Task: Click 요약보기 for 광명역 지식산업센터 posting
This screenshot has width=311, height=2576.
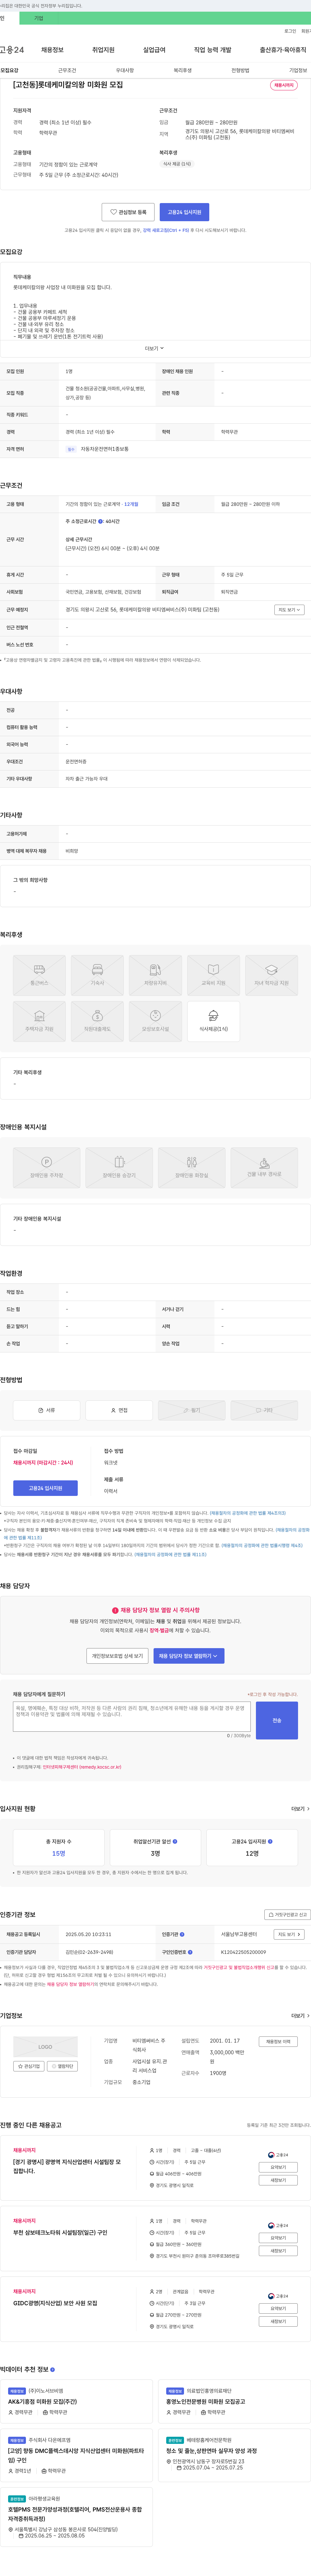Action: (x=278, y=2167)
